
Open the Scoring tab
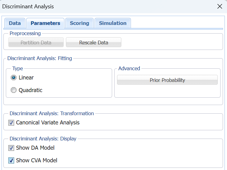(x=79, y=23)
